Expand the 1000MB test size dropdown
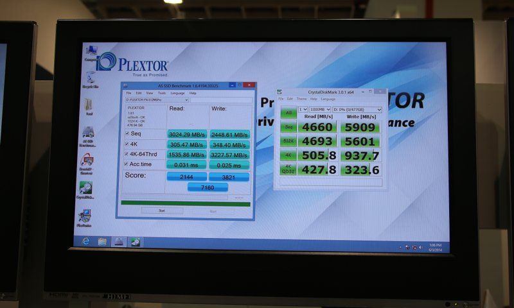 [321, 110]
